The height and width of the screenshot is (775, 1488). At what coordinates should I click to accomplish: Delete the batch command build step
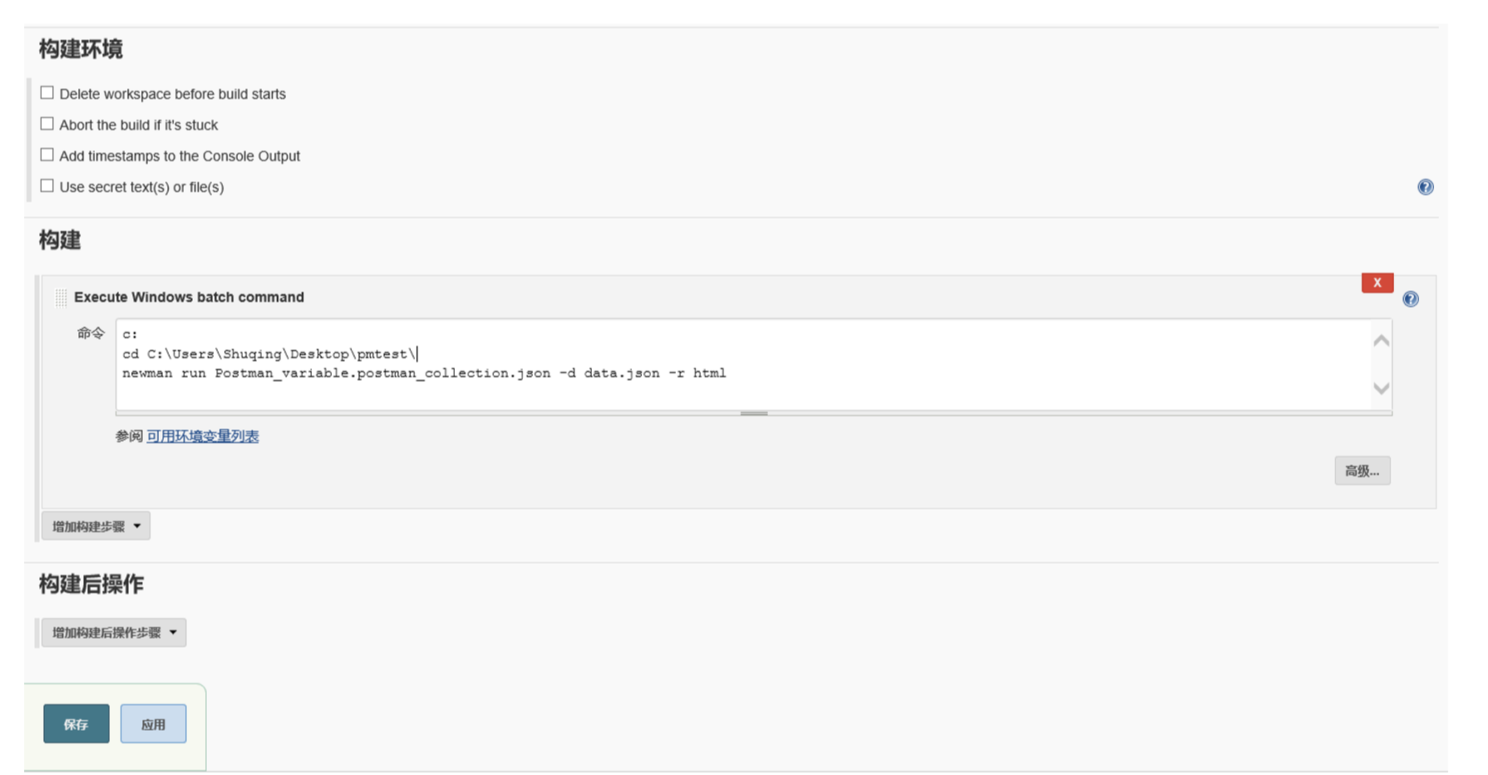pos(1377,283)
